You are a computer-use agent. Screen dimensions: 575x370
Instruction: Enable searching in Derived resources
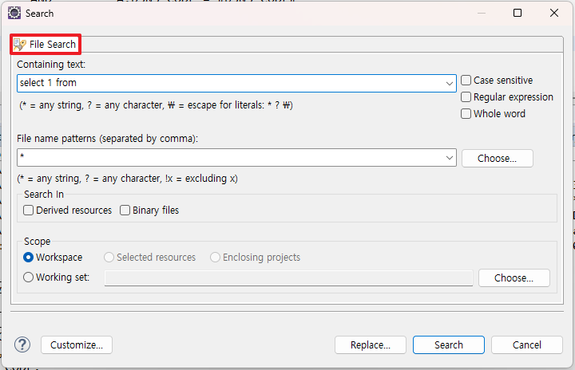click(29, 211)
